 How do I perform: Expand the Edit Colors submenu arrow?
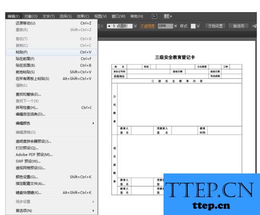pos(93,123)
